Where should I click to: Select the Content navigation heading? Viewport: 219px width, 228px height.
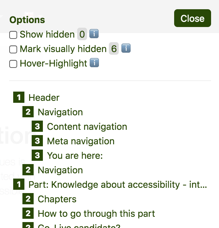pos(87,127)
